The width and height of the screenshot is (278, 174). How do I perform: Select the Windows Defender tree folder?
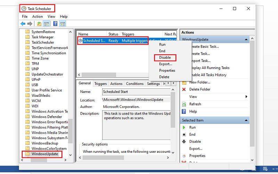(47, 117)
